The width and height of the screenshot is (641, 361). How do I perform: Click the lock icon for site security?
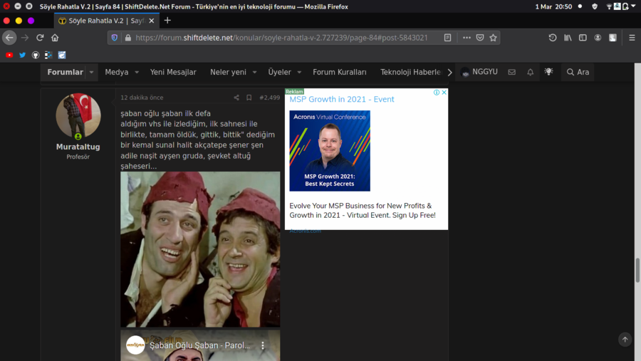(128, 38)
